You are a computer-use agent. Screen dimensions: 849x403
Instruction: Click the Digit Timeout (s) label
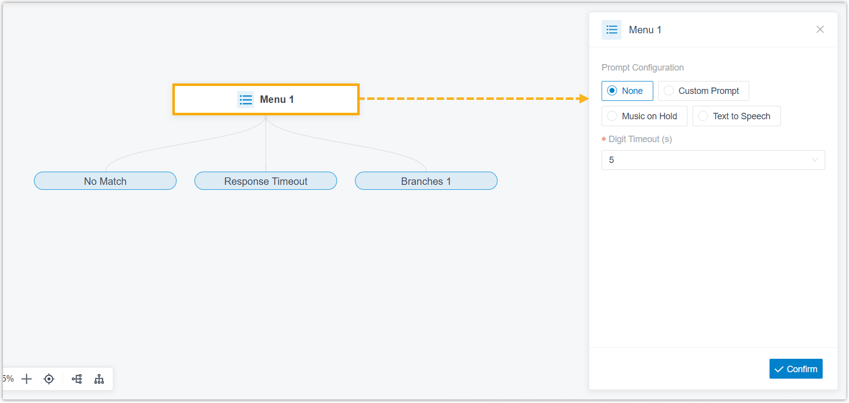click(x=640, y=139)
